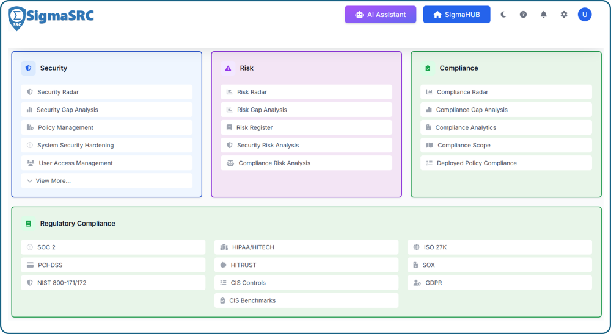Open notifications bell icon
Image resolution: width=611 pixels, height=334 pixels.
(x=544, y=15)
